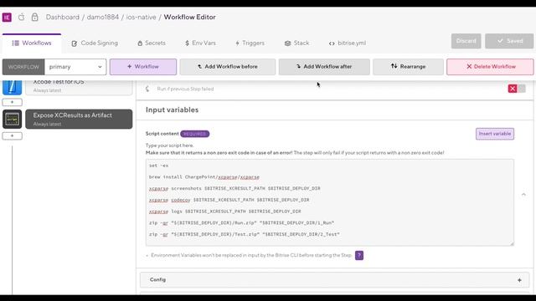Click the xcparse codecov script line
536x301 pixels.
click(x=229, y=200)
